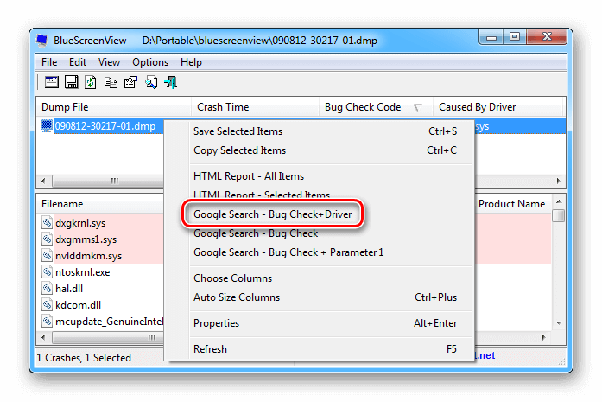Screen dimensions: 602x402
Task: Sort by the Dump File column header
Action: (114, 107)
